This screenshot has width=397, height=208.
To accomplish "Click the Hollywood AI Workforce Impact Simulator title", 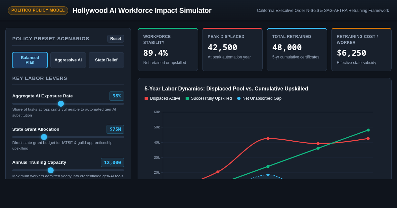I will click(142, 11).
